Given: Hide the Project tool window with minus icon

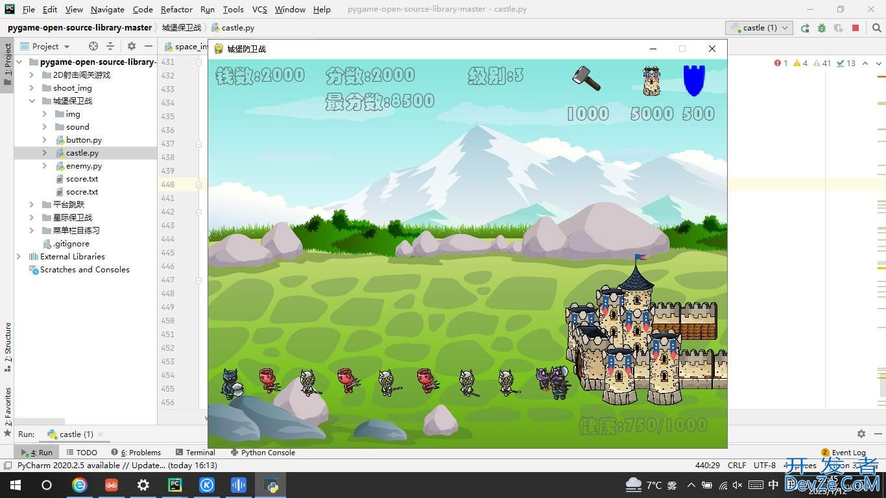Looking at the screenshot, I should point(149,46).
